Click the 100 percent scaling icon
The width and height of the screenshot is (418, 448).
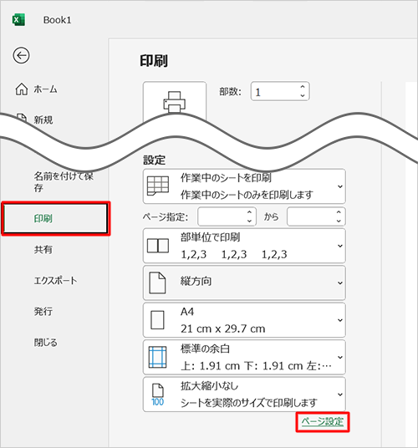tap(157, 395)
